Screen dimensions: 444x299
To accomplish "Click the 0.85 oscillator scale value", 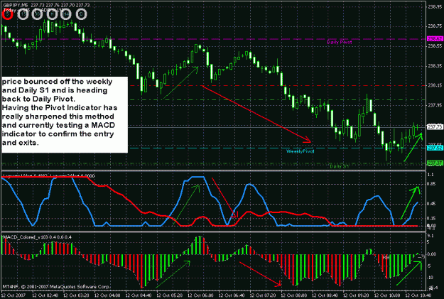I will (x=433, y=184).
